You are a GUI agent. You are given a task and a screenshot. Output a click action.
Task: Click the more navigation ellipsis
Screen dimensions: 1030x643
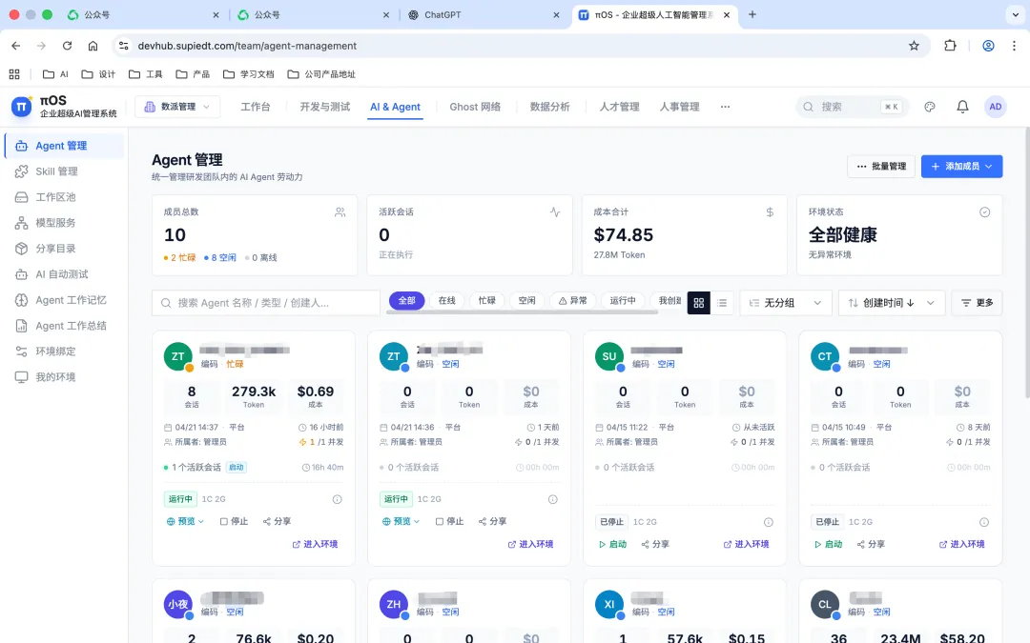pyautogui.click(x=725, y=107)
